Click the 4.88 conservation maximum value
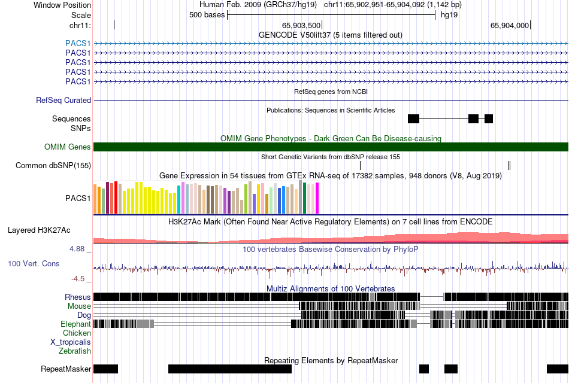The image size is (569, 383). pyautogui.click(x=77, y=249)
